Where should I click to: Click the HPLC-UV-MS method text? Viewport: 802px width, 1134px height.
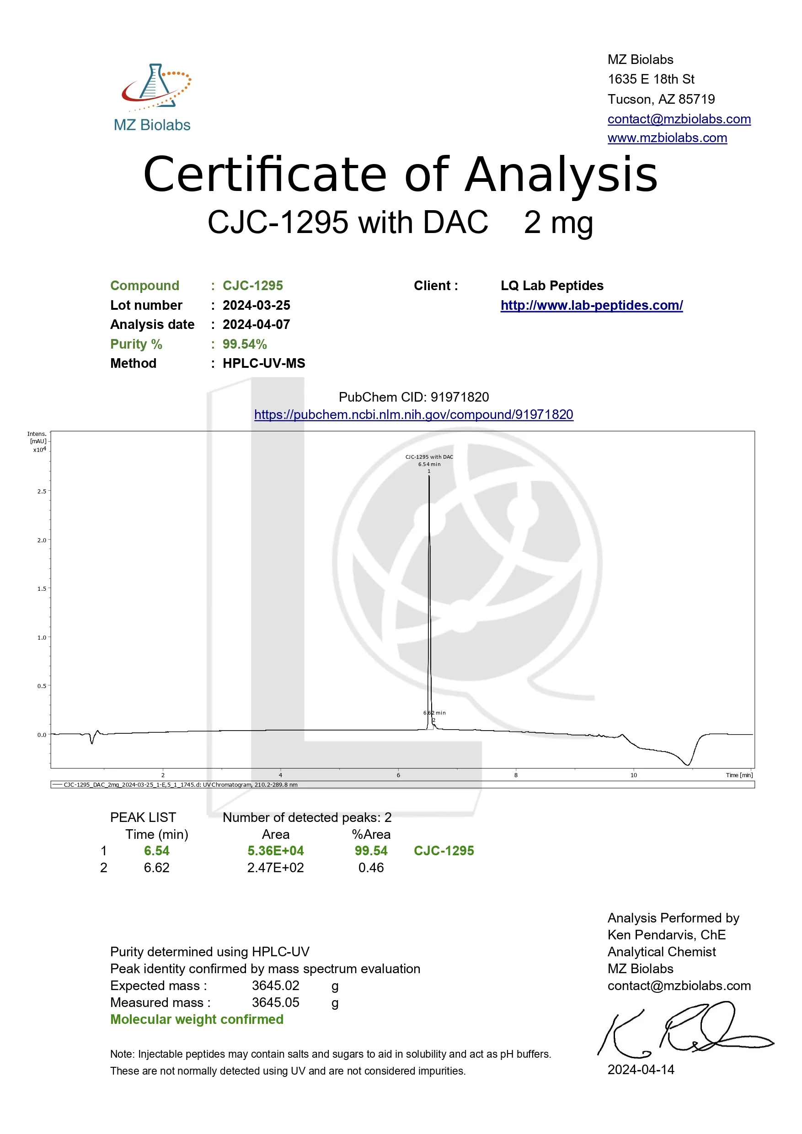point(263,364)
